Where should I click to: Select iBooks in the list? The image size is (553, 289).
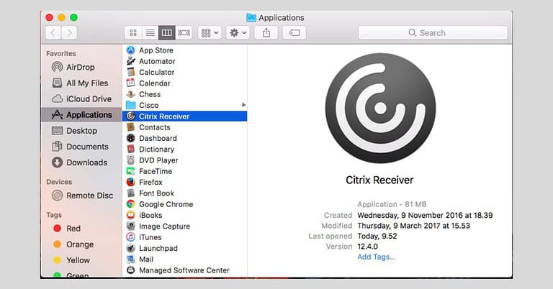(185, 216)
